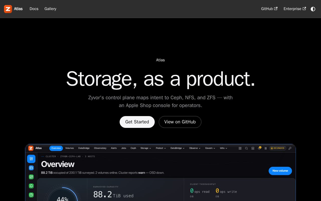Select the green bell sidebar icon

click(x=31, y=186)
